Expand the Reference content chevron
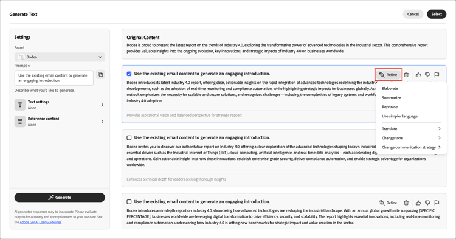The height and width of the screenshot is (239, 456). pyautogui.click(x=102, y=122)
